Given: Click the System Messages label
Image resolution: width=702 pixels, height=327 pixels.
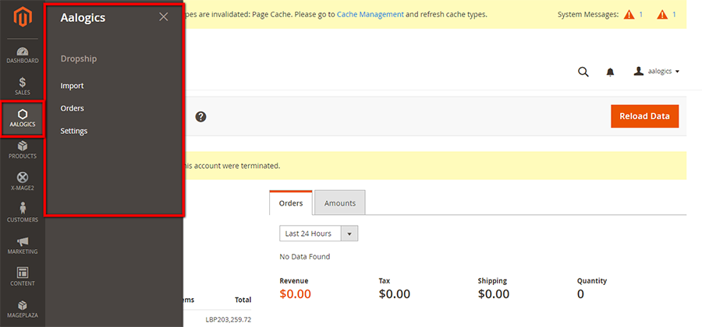Looking at the screenshot, I should click(x=588, y=15).
